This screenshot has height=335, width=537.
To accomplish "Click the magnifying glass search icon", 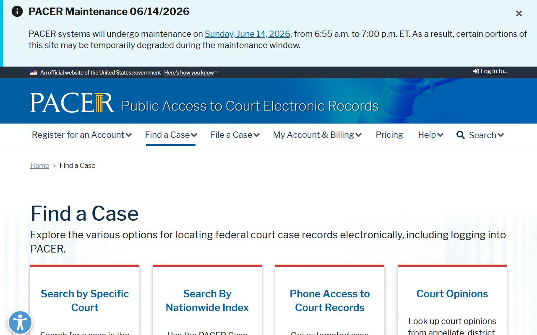I will 461,135.
